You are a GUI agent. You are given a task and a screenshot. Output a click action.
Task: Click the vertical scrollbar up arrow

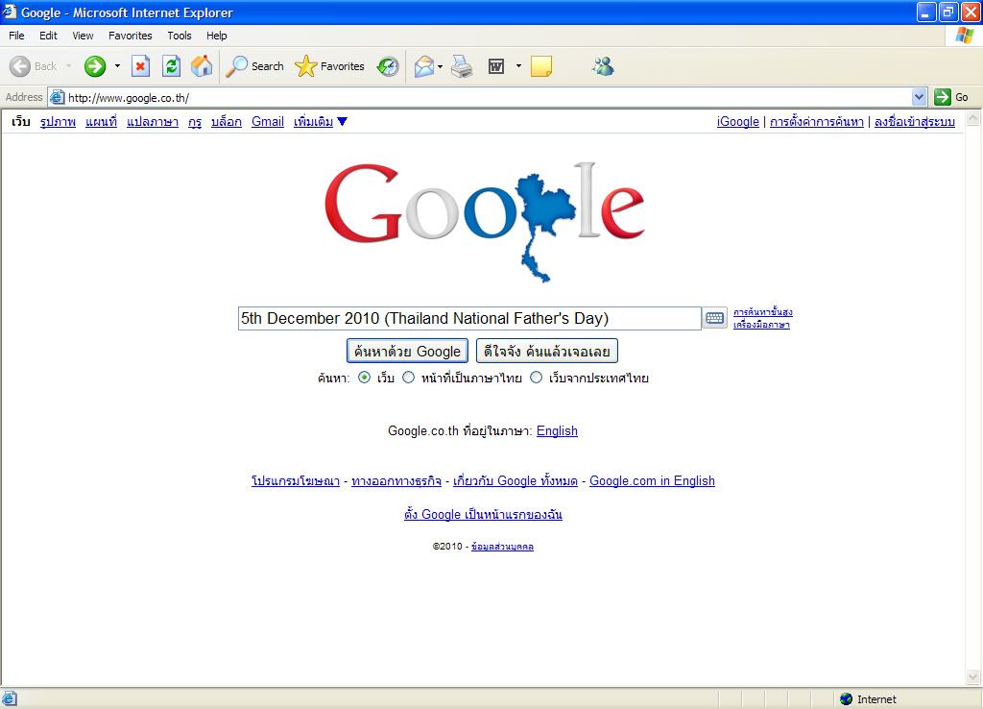(973, 117)
